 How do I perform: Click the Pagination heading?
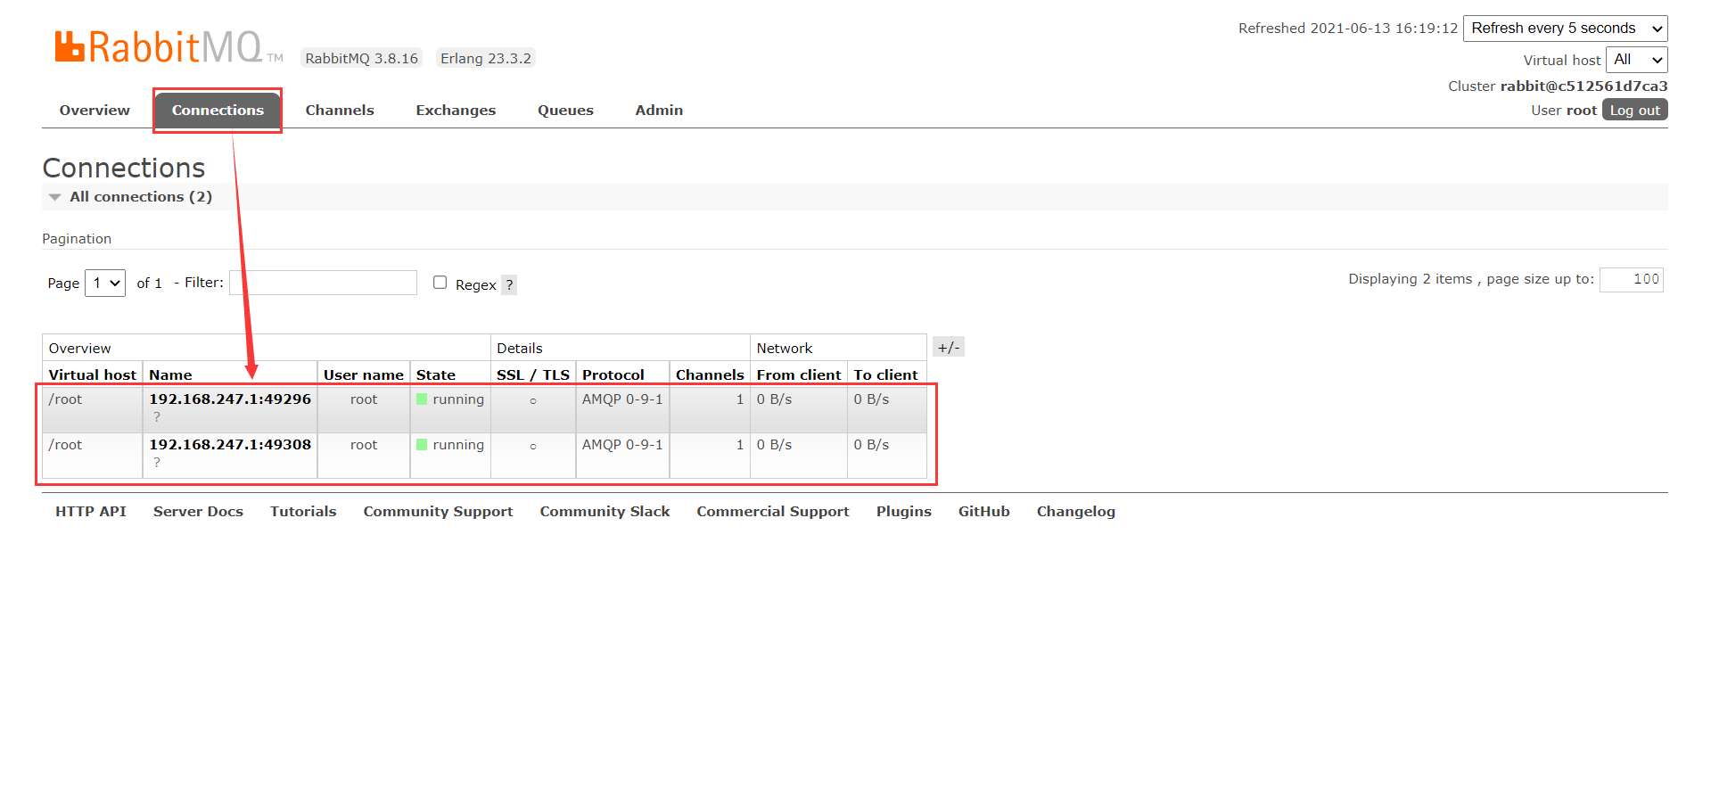pyautogui.click(x=77, y=239)
